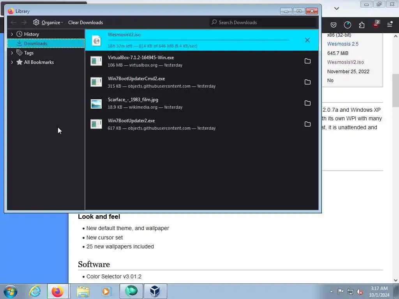Image resolution: width=399 pixels, height=299 pixels.
Task: Open the Windows Start menu orb
Action: click(11, 291)
